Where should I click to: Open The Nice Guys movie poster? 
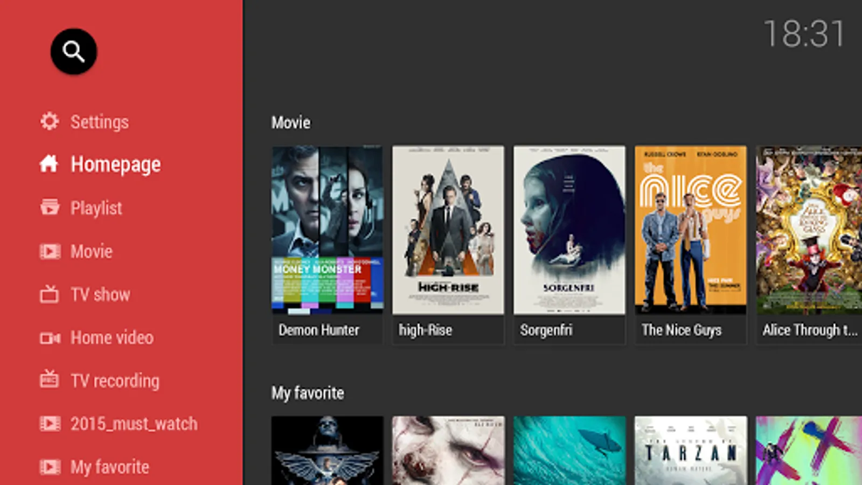point(691,230)
